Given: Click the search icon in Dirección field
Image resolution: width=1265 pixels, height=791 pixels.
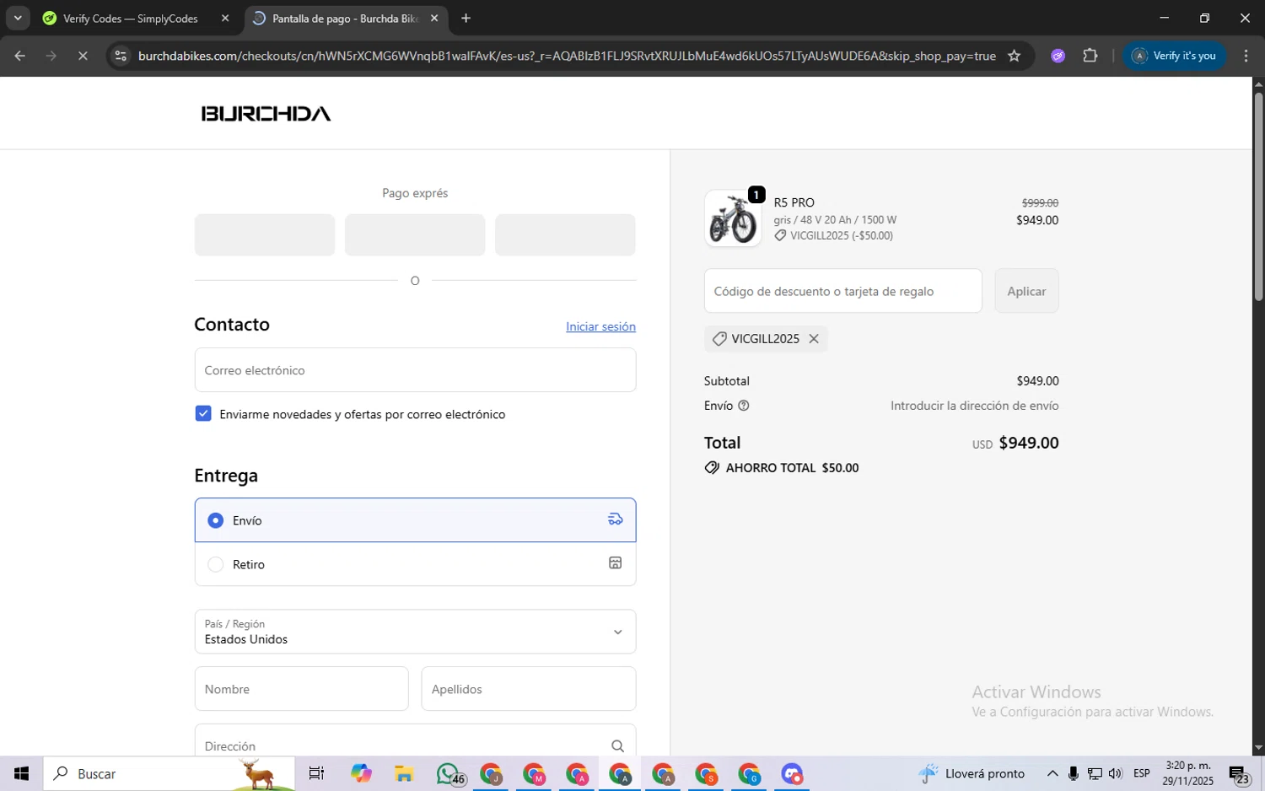Looking at the screenshot, I should tap(617, 746).
